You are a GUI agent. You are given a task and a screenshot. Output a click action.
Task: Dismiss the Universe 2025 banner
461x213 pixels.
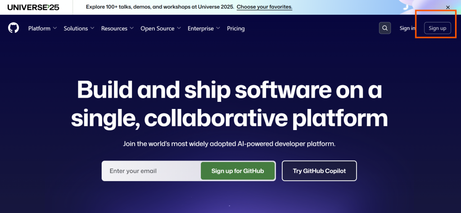coord(448,7)
